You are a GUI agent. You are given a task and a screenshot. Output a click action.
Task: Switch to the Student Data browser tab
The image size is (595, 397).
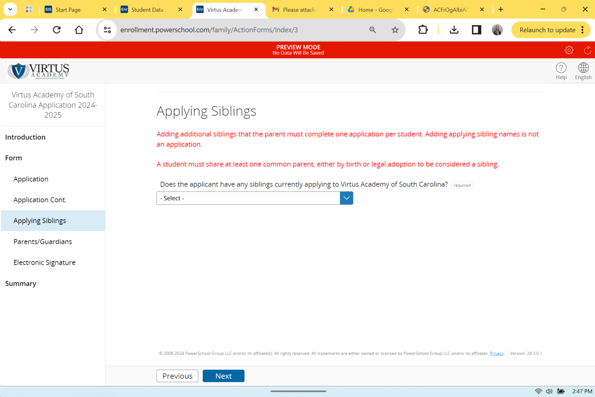pos(147,10)
